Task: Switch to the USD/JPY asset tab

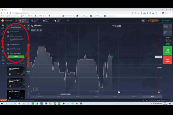Action: tap(59, 20)
